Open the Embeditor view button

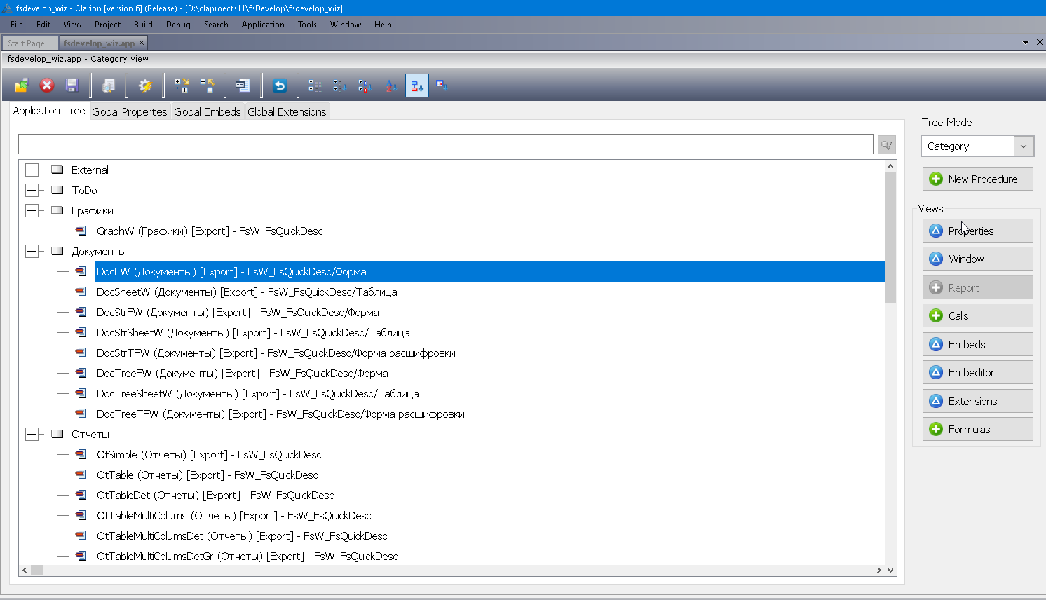977,373
